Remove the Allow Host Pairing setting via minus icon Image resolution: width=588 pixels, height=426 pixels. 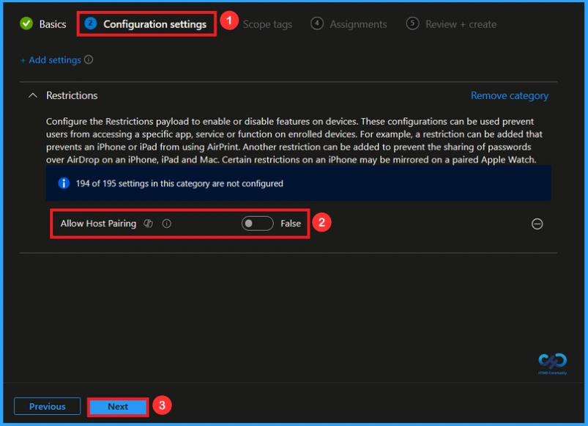click(536, 224)
